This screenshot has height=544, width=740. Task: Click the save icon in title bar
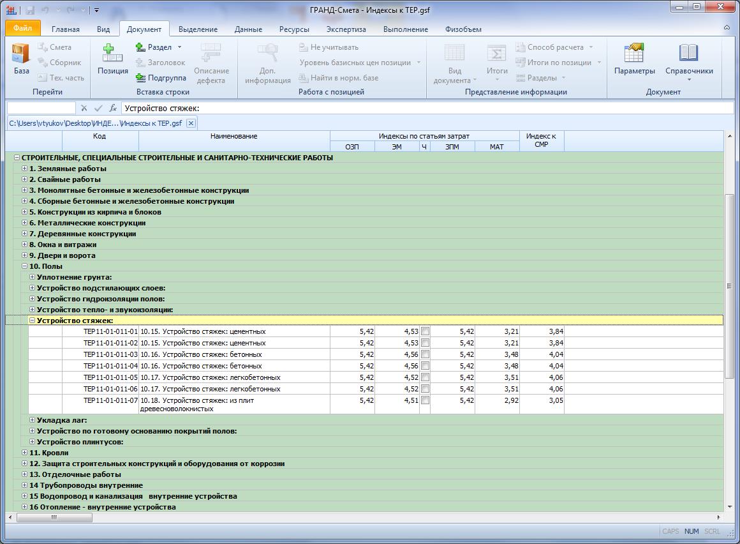tap(29, 10)
